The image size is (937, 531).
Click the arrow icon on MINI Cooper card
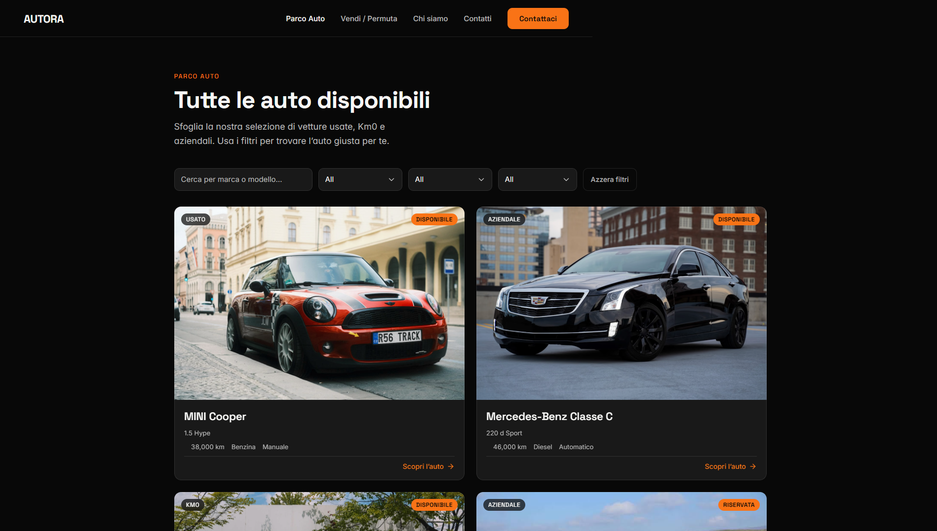[451, 466]
